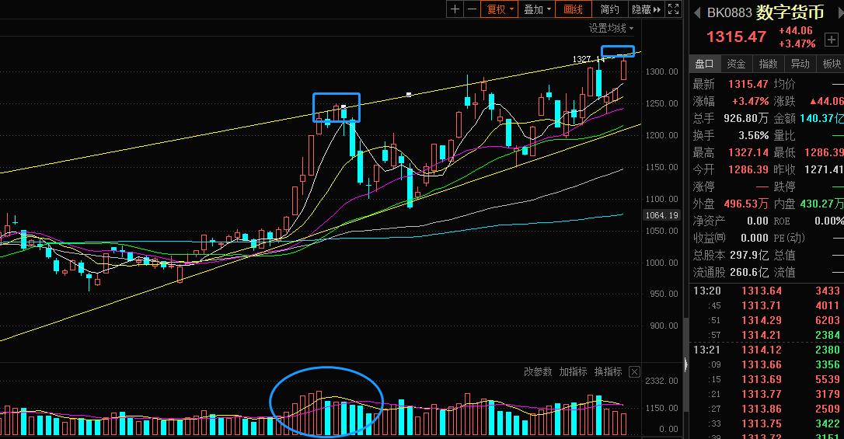Open the 叠加 overlay dropdown
Viewport: 844px width, 439px height.
tap(537, 9)
